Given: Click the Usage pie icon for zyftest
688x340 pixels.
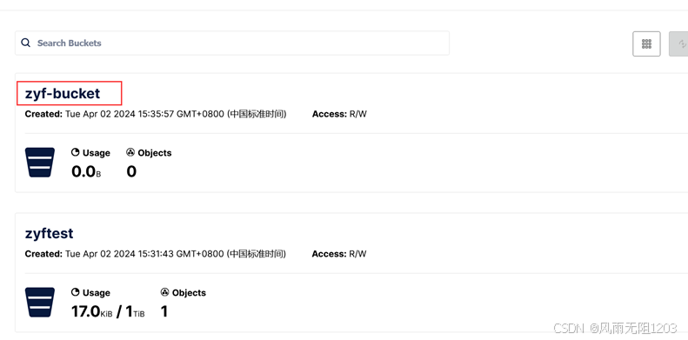Looking at the screenshot, I should 76,293.
